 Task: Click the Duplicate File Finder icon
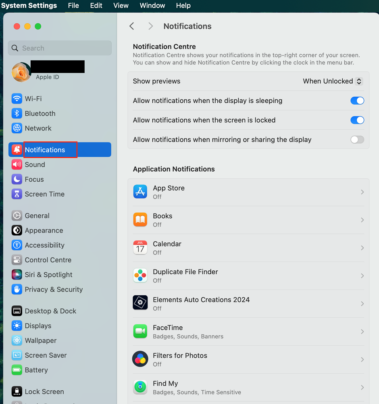pyautogui.click(x=140, y=276)
